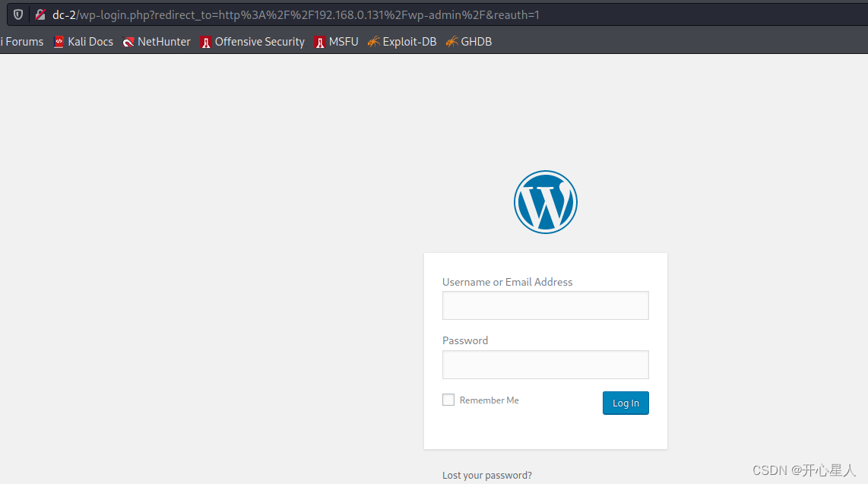Open the MSFU bookmark
868x484 pixels.
[x=336, y=42]
